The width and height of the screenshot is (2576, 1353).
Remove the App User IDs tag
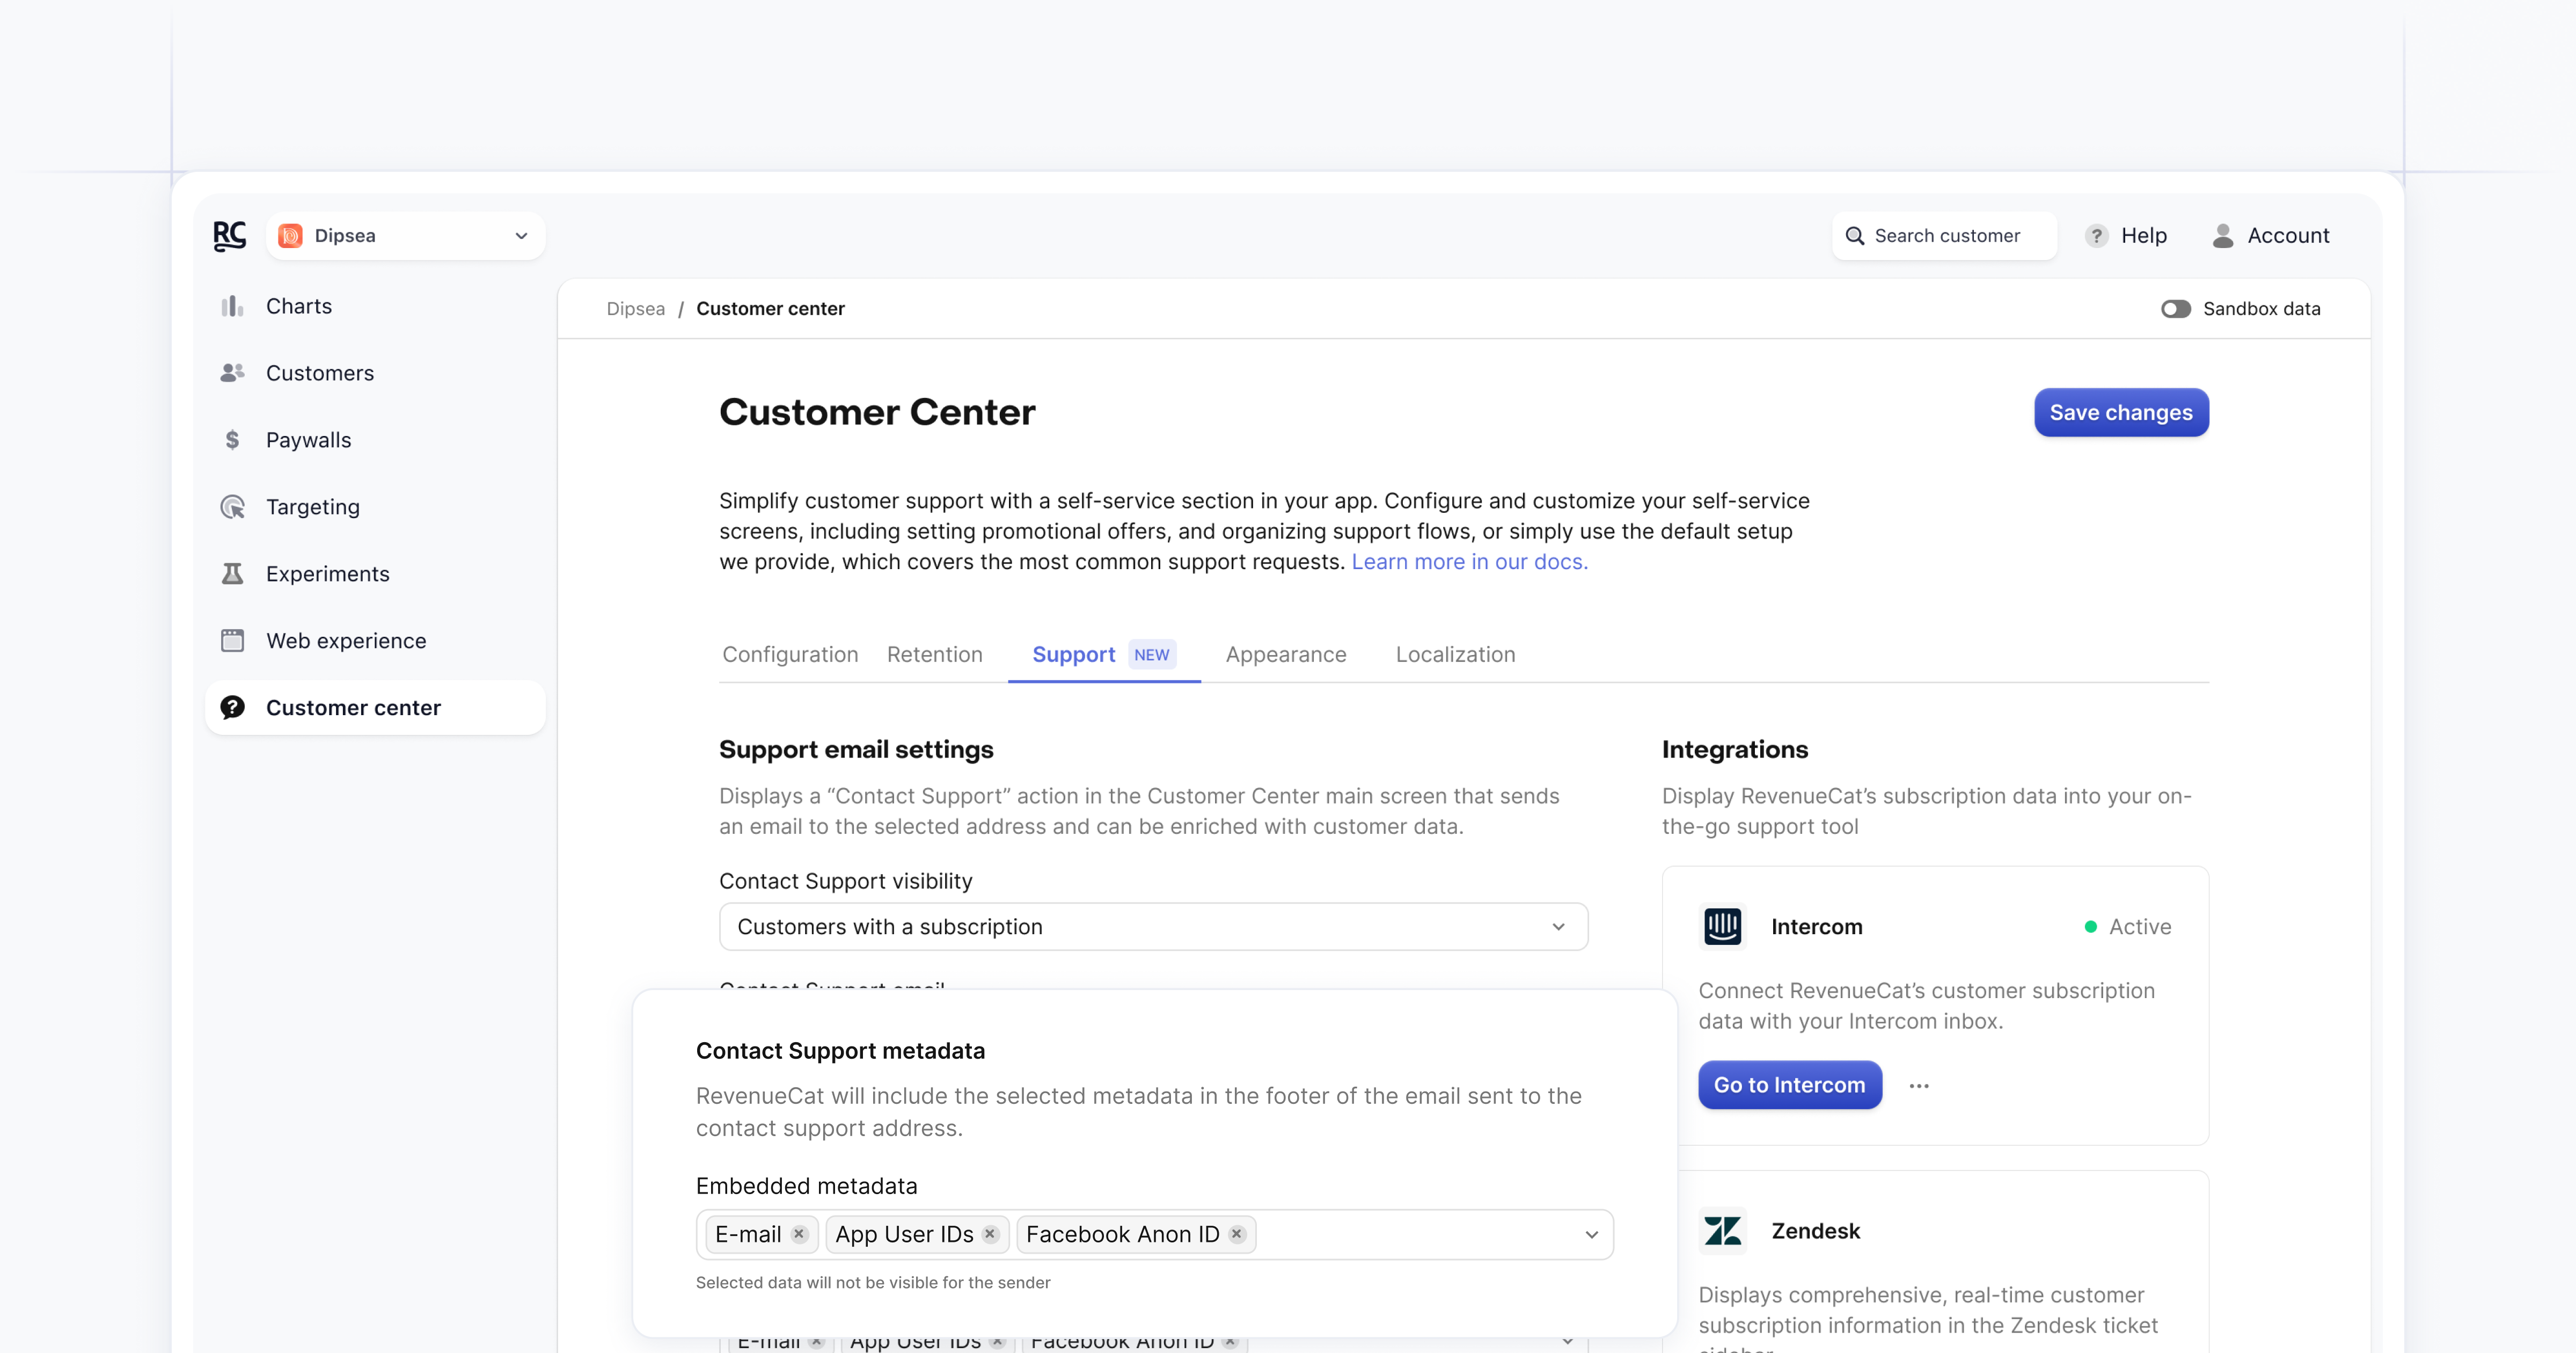click(990, 1234)
